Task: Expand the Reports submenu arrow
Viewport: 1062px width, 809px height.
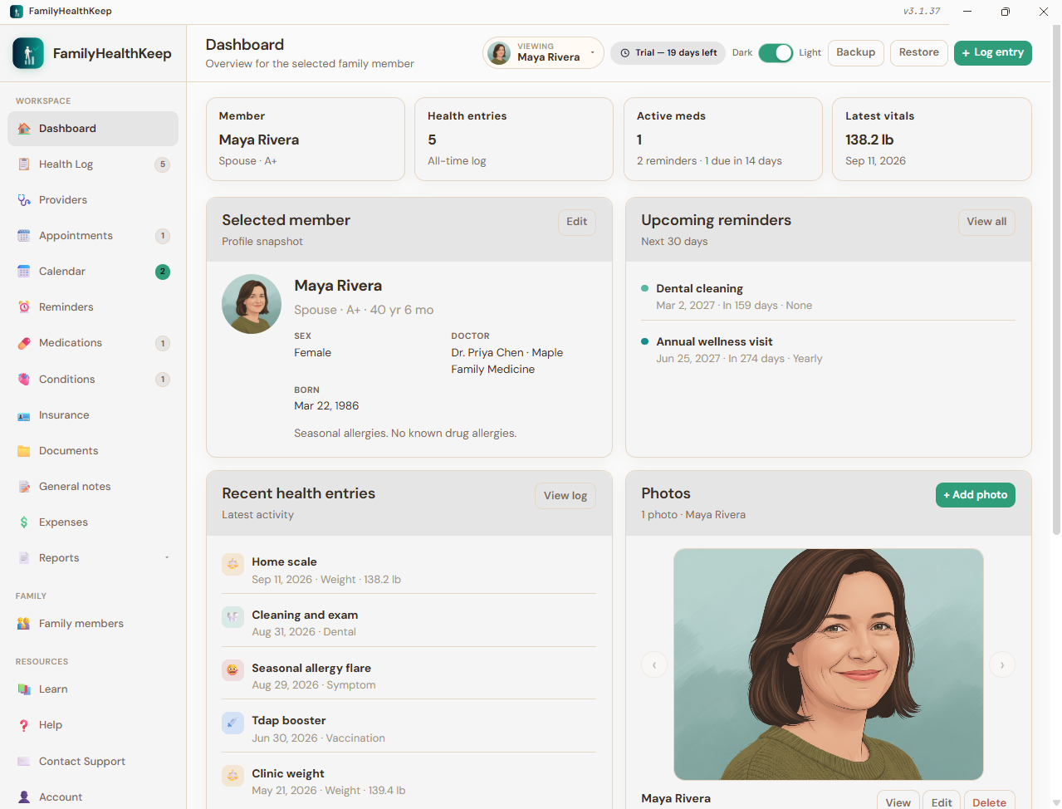Action: 167,558
